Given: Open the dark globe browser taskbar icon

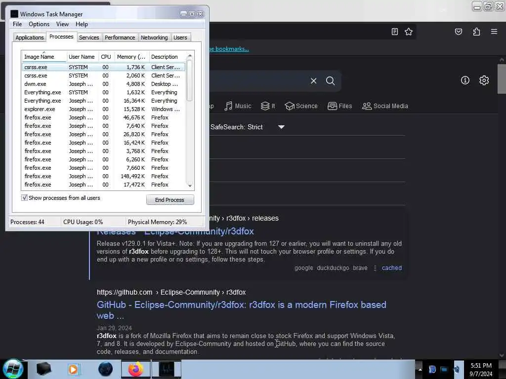Looking at the screenshot, I should tap(105, 369).
